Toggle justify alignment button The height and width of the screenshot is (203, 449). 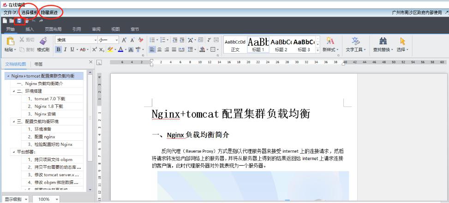[x=174, y=49]
